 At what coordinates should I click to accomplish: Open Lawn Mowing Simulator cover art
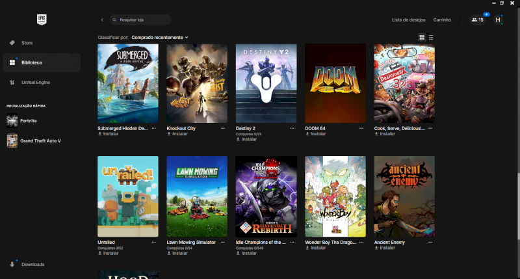click(197, 196)
